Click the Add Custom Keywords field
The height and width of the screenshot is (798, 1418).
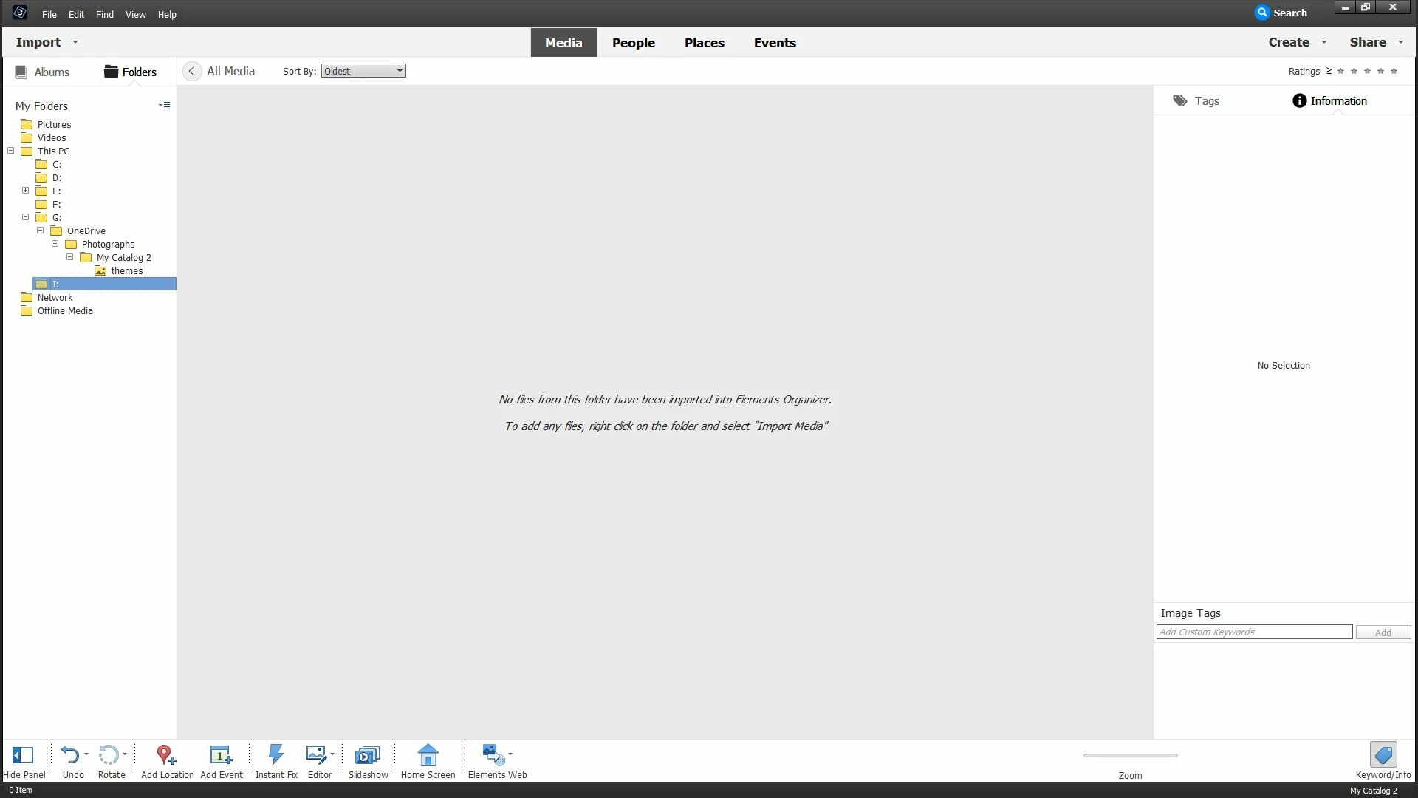click(x=1253, y=632)
